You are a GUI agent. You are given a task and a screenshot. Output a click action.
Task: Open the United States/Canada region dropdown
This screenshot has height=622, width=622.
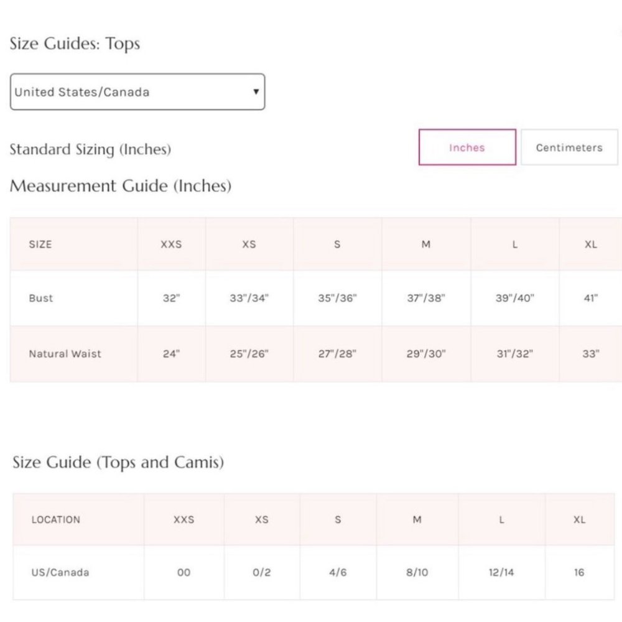point(137,92)
